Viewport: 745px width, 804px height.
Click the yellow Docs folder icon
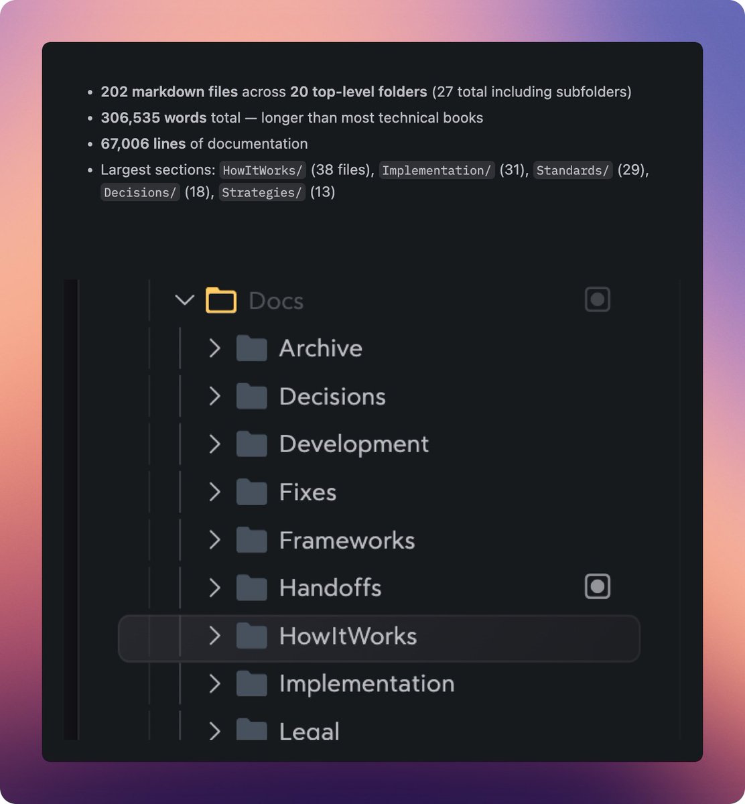(x=220, y=300)
